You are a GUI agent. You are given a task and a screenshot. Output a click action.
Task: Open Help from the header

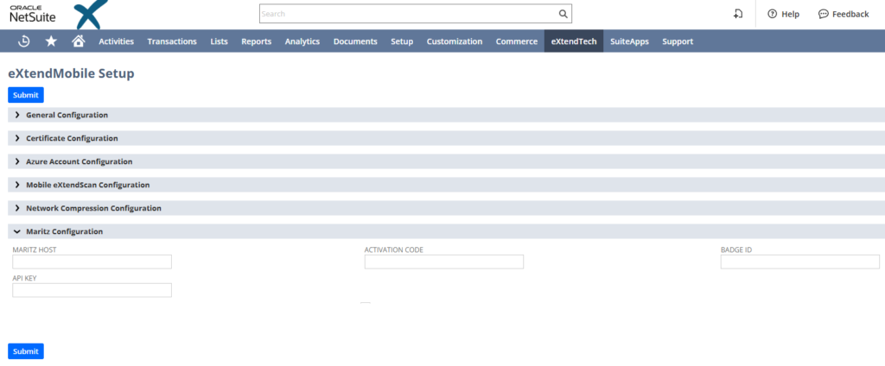coord(783,14)
